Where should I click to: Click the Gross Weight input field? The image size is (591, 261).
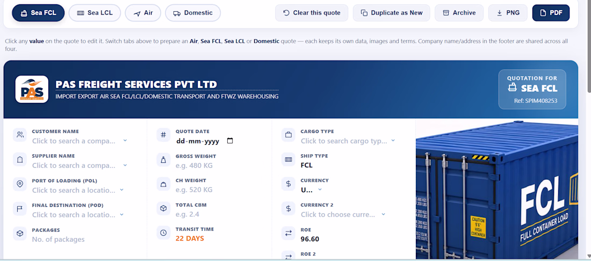(194, 166)
